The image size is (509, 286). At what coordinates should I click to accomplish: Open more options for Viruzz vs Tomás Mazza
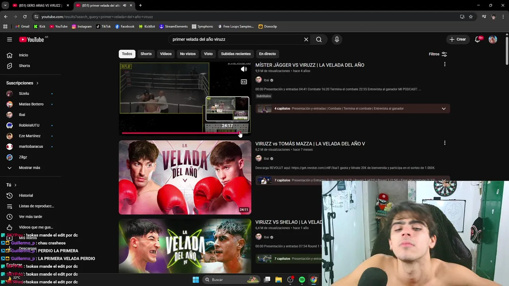pyautogui.click(x=445, y=143)
